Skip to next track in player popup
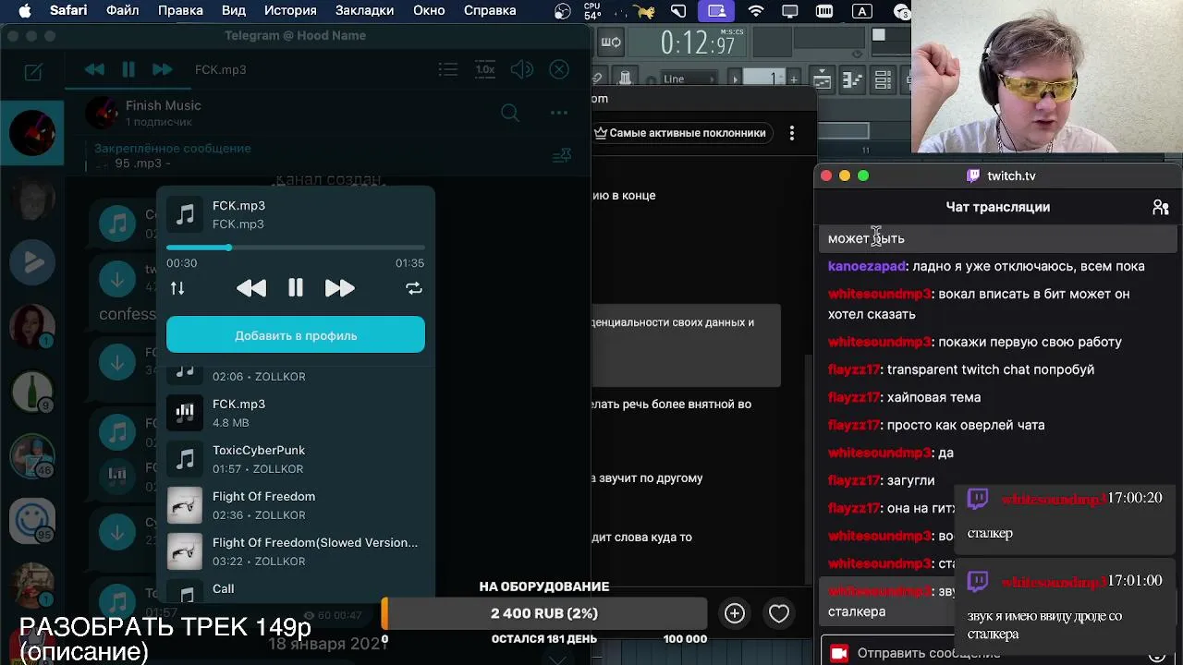 pos(339,288)
